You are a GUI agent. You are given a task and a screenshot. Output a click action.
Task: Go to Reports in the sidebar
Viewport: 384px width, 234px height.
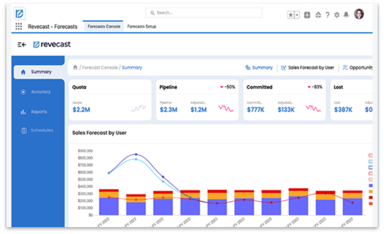pyautogui.click(x=39, y=112)
